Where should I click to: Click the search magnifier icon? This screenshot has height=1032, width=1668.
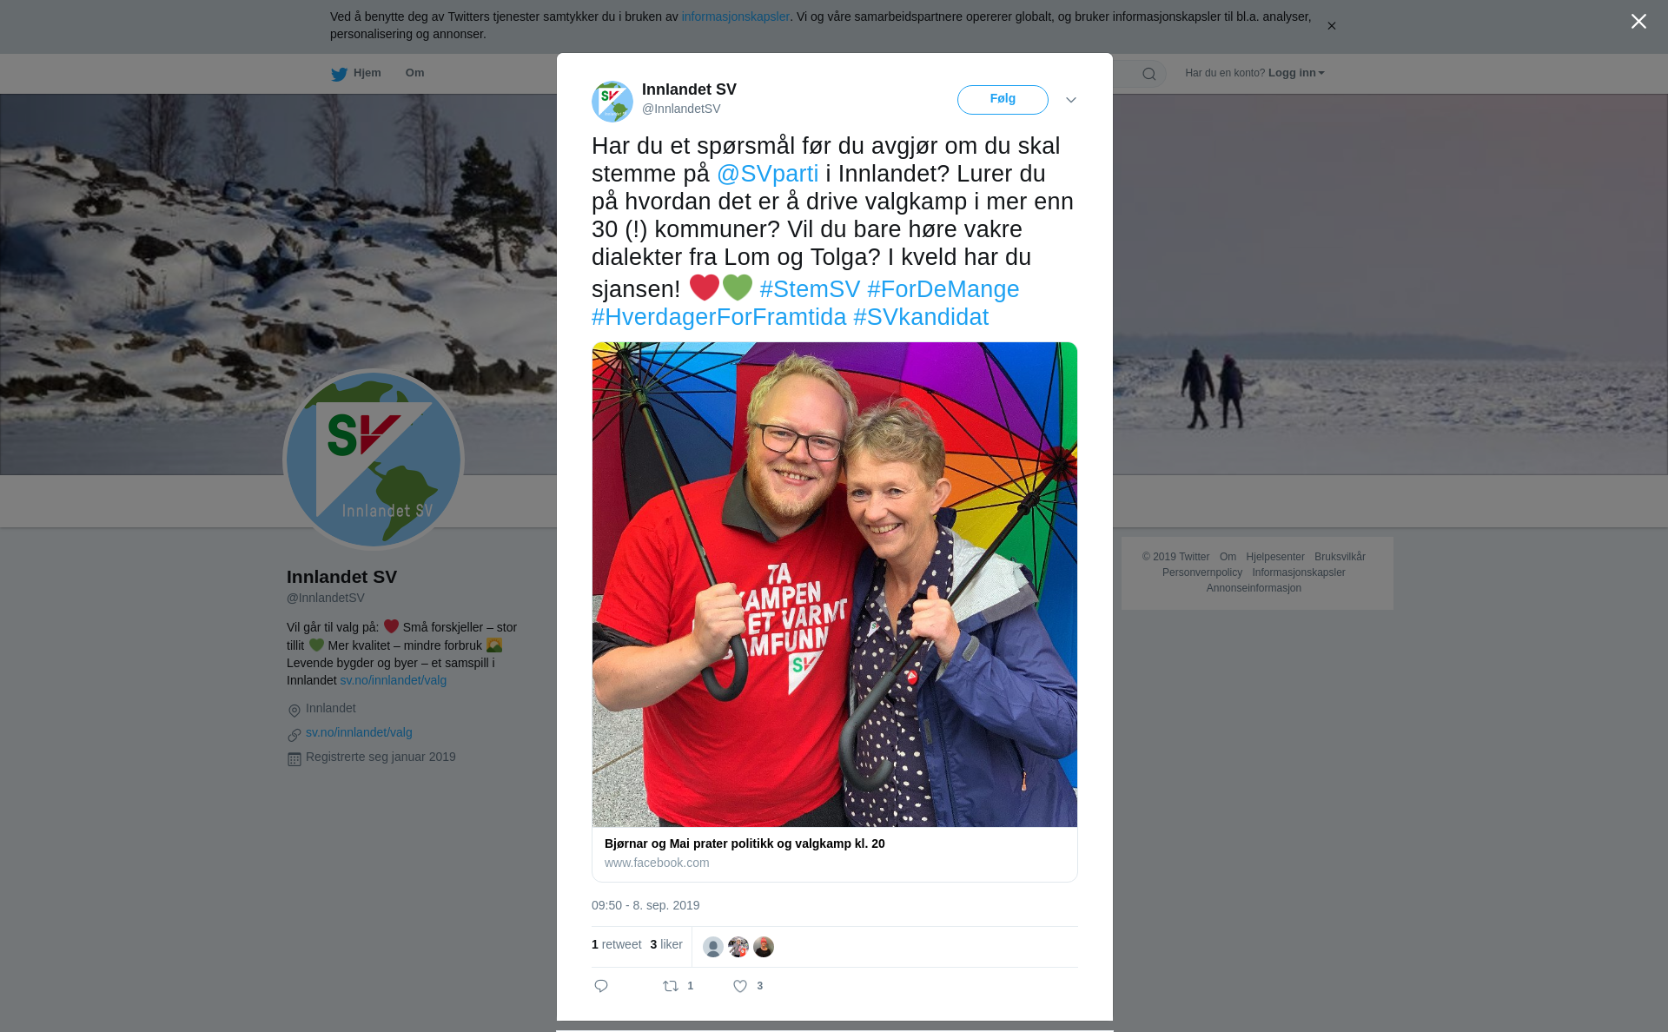pos(1149,74)
